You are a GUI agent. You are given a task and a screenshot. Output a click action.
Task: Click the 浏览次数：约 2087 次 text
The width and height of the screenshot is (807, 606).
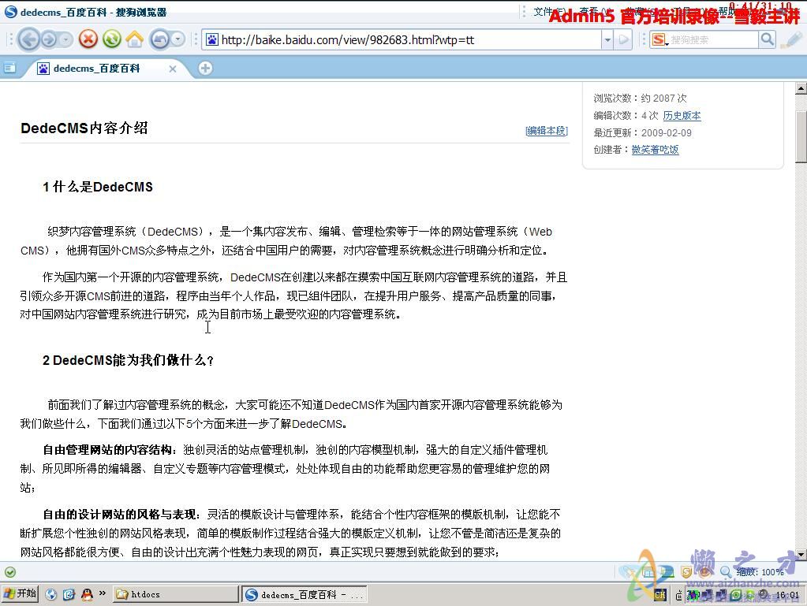click(640, 99)
